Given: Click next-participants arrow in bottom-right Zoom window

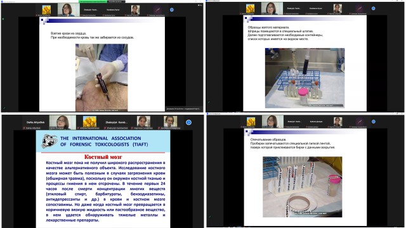Looking at the screenshot, I should [x=374, y=122].
